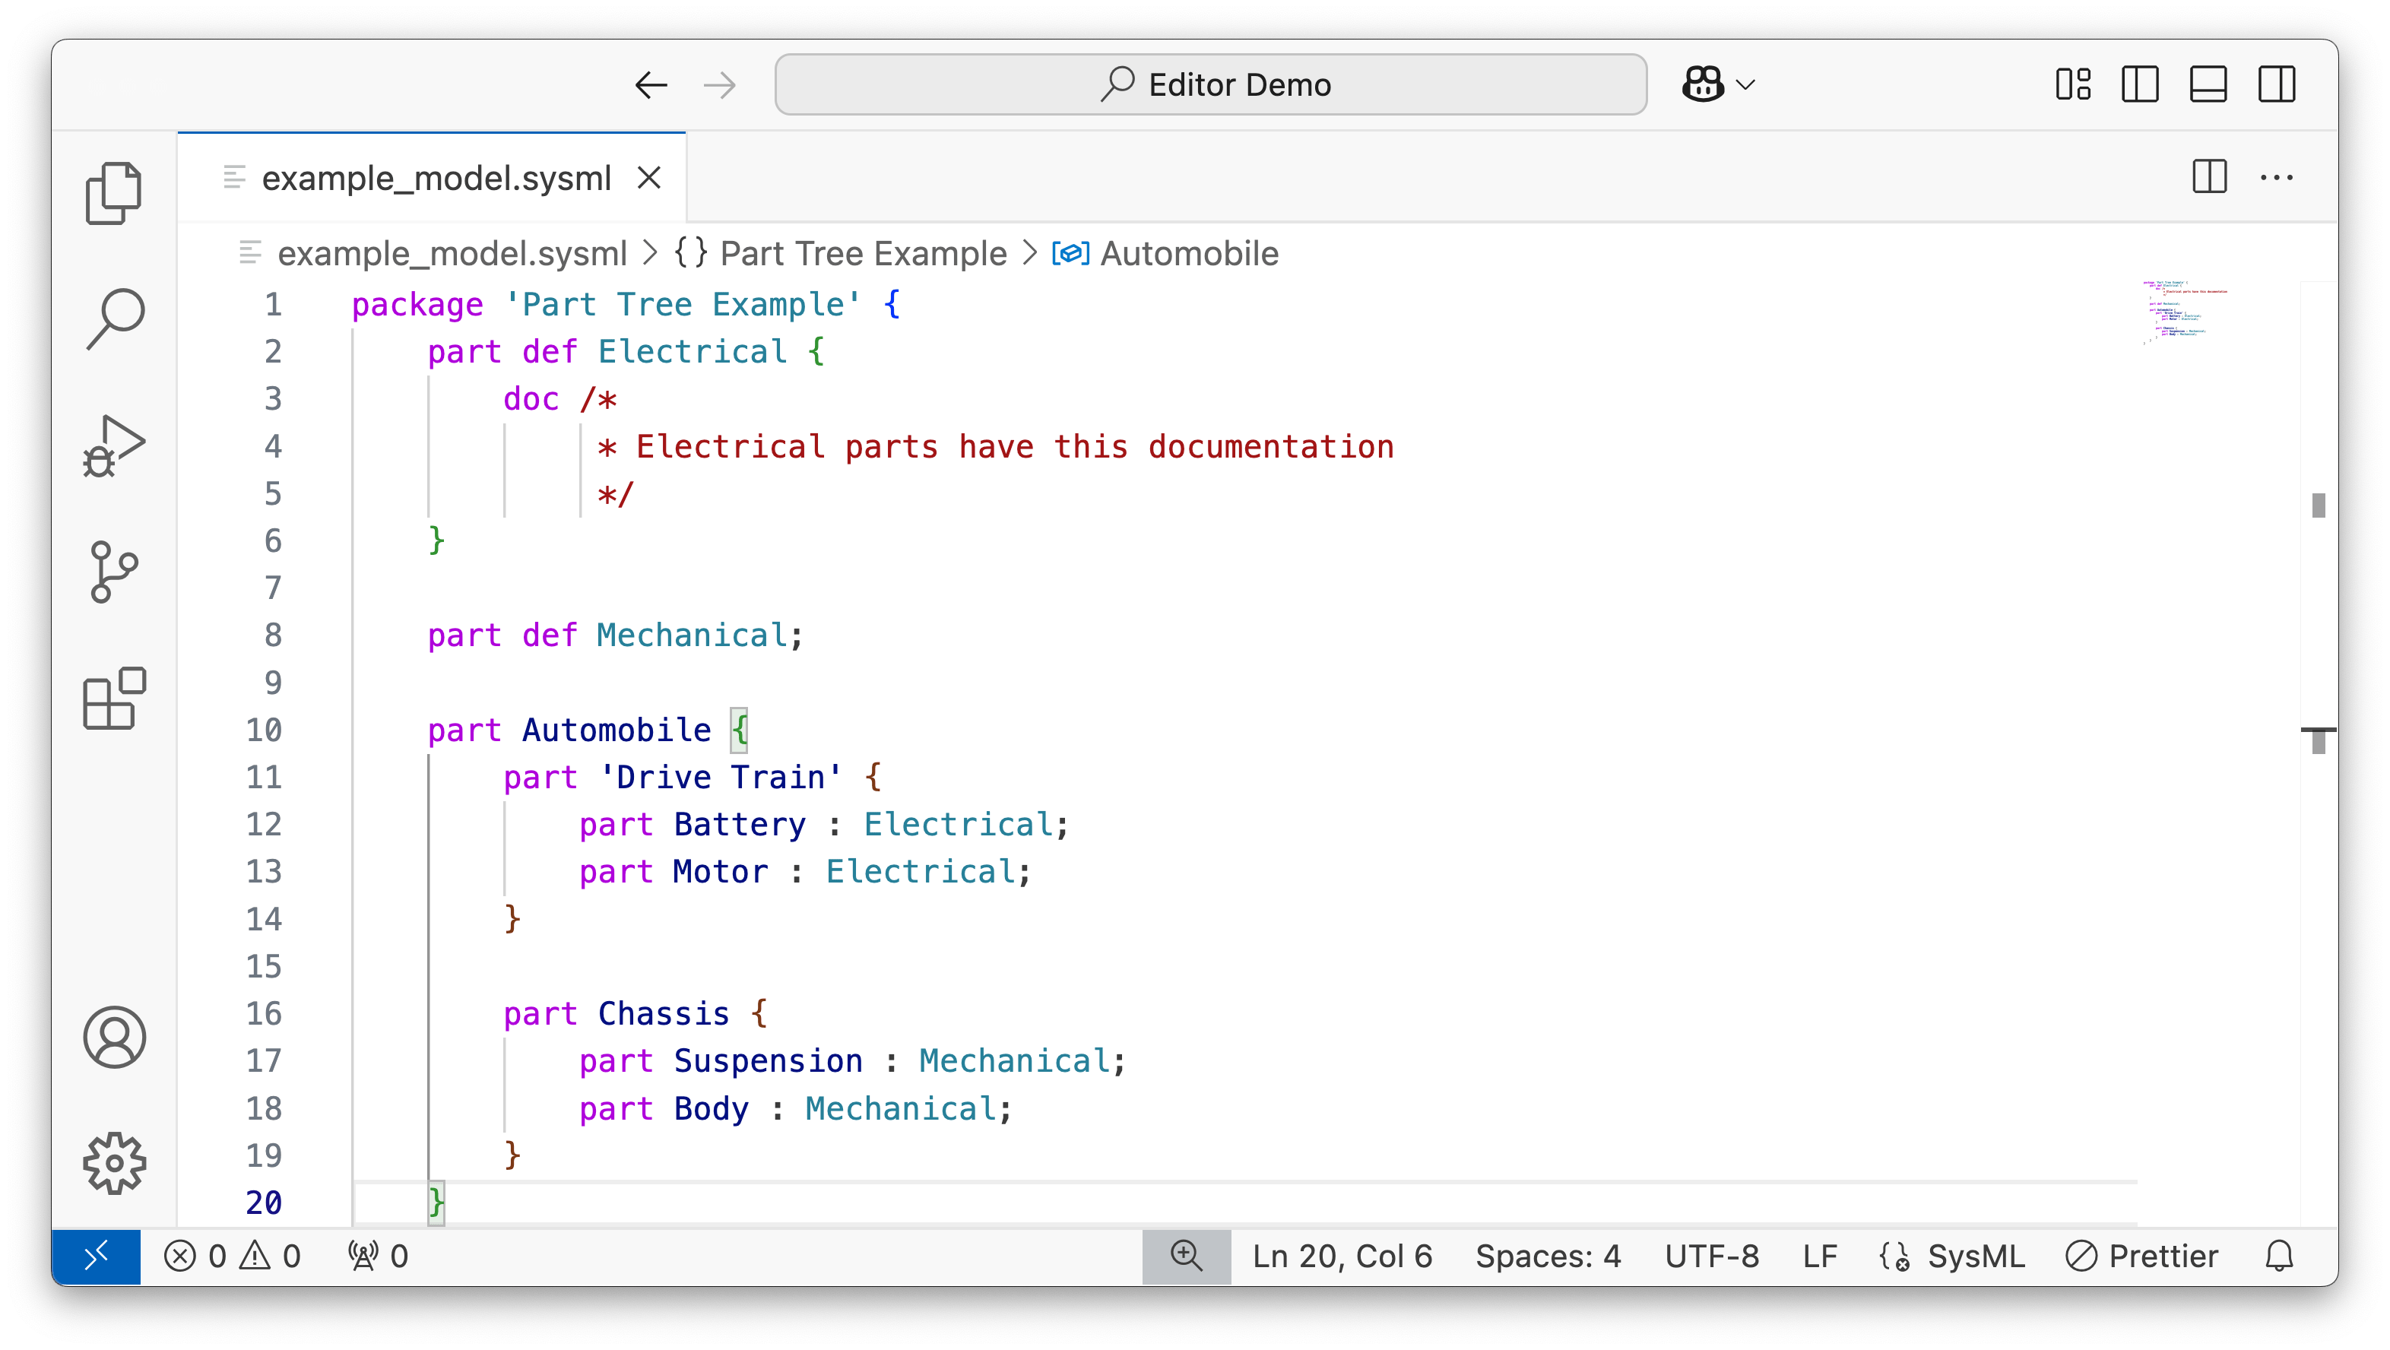The image size is (2390, 1350).
Task: Click Spaces: 4 indentation setting
Action: 1548,1257
